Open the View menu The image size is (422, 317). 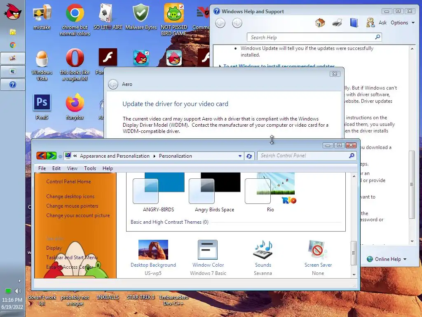coord(72,168)
